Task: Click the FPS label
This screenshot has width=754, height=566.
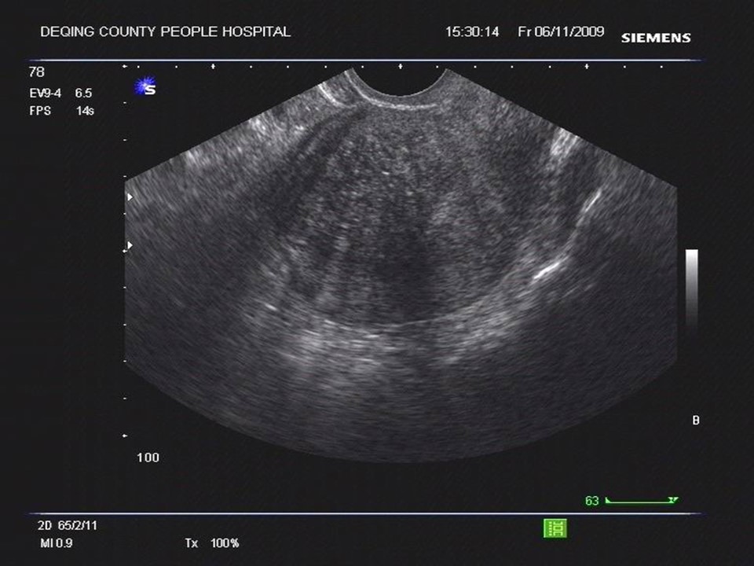Action: (x=40, y=111)
